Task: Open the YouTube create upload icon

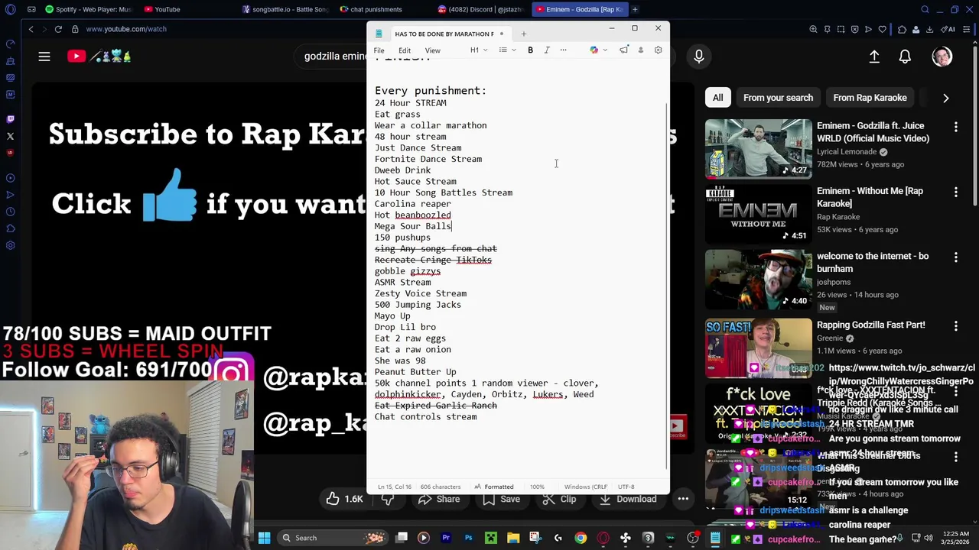Action: (x=874, y=57)
